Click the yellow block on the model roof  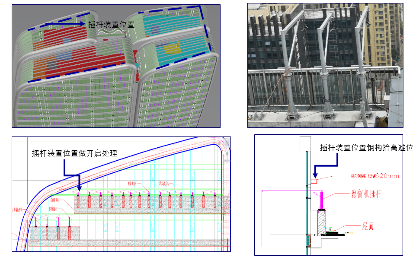coord(172,48)
